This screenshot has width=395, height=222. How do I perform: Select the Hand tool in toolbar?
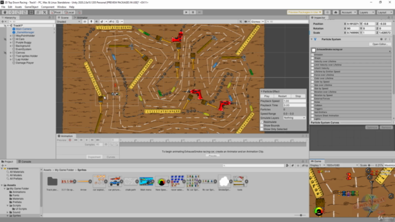click(5, 12)
